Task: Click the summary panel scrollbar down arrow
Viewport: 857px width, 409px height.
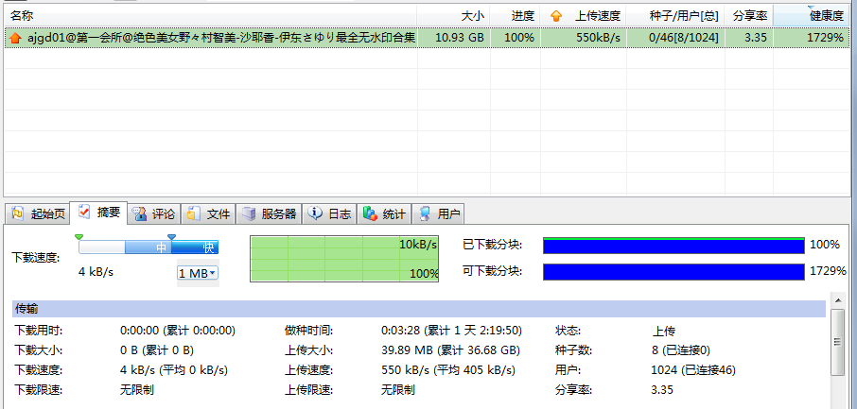Action: [x=836, y=401]
